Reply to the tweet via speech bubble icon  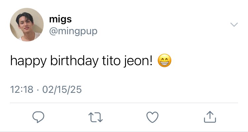point(38,117)
